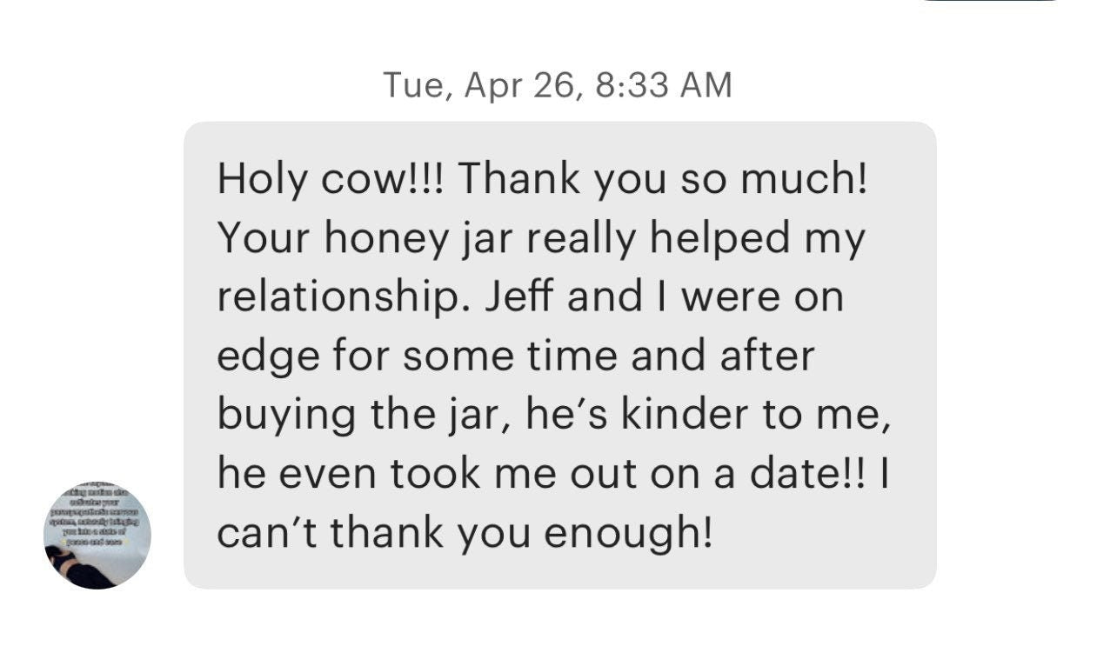The height and width of the screenshot is (666, 1117).
Task: Click "can't thank you enough!" line
Action: [464, 534]
